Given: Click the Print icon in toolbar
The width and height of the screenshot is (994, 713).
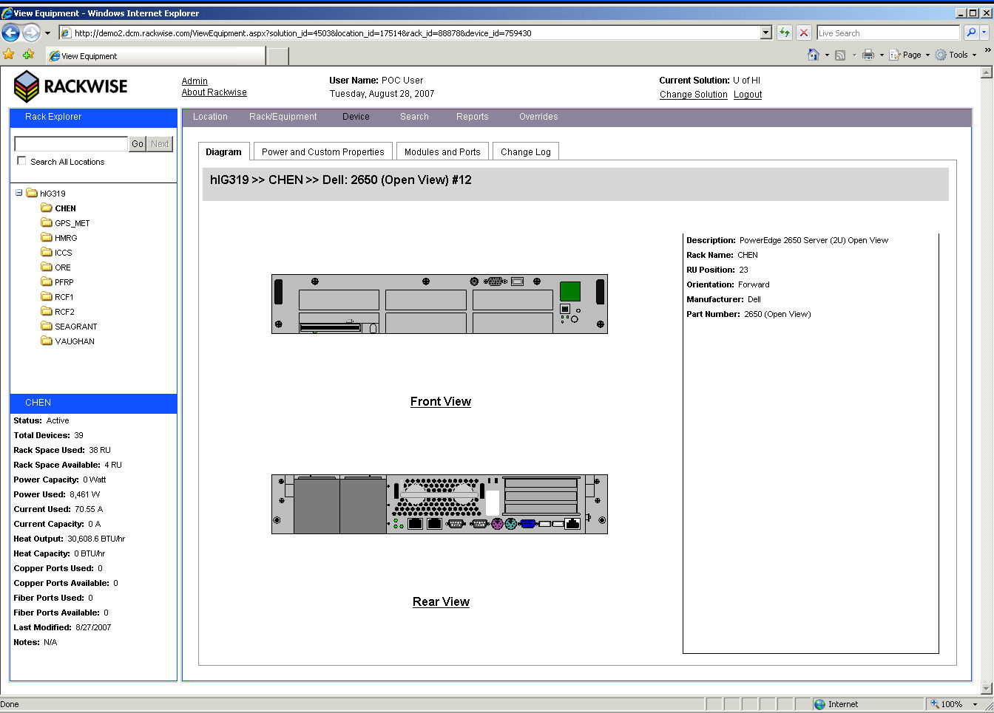Looking at the screenshot, I should pyautogui.click(x=868, y=55).
